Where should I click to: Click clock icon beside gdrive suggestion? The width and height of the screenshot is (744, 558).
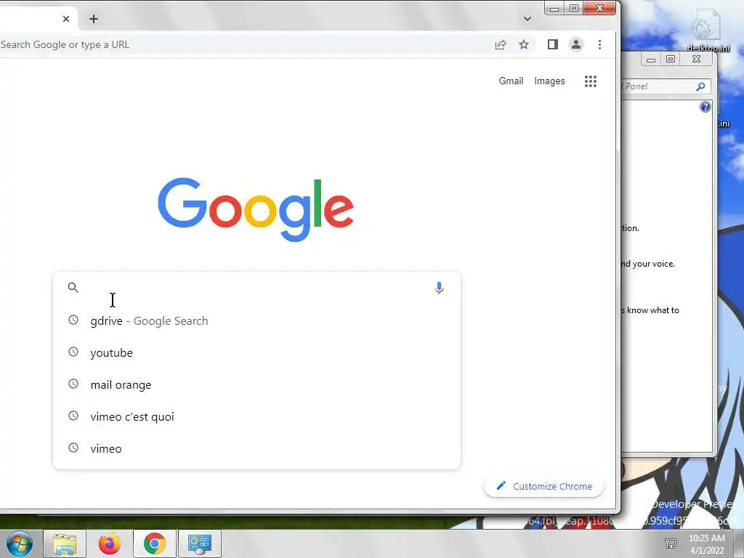(73, 320)
